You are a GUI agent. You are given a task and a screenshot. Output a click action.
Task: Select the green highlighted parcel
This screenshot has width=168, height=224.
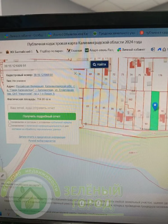point(155,111)
